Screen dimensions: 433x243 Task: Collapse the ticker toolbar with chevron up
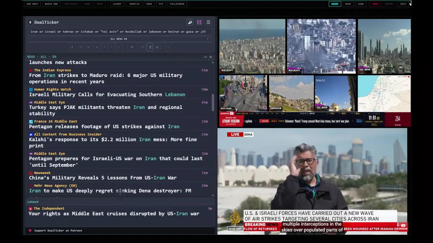point(168,47)
